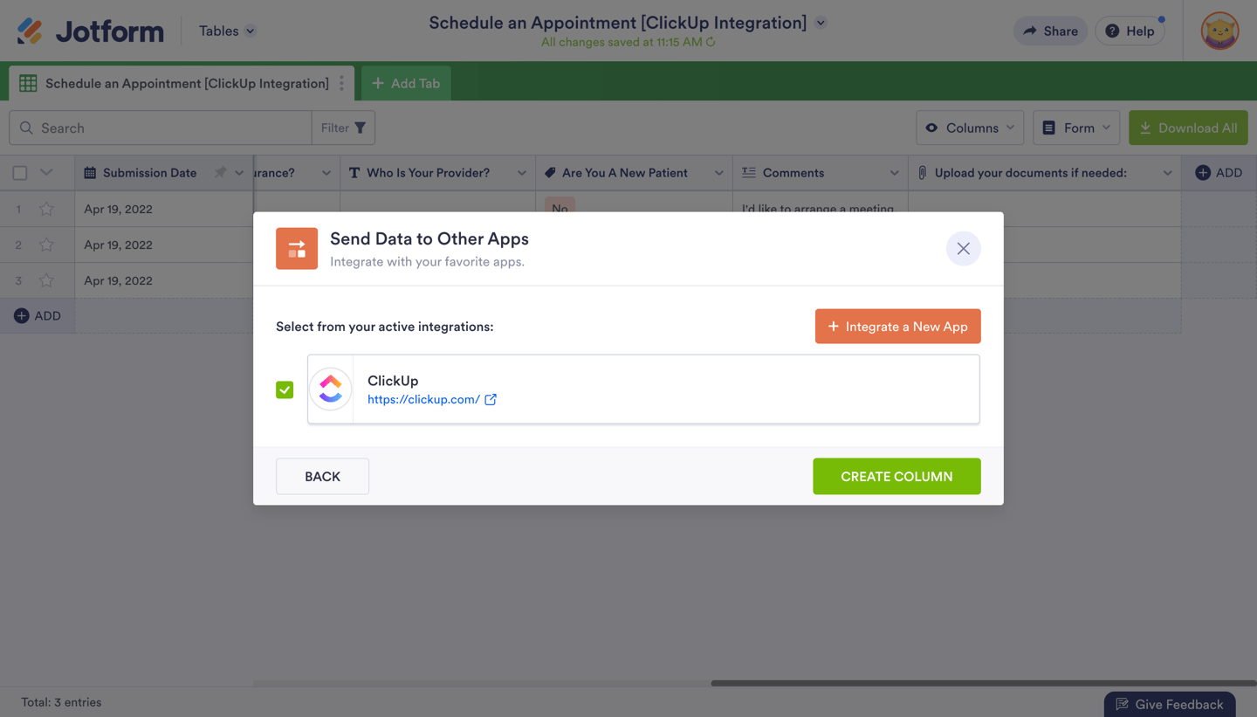
Task: Uncheck the ClickUp integration checkbox
Action: click(285, 390)
